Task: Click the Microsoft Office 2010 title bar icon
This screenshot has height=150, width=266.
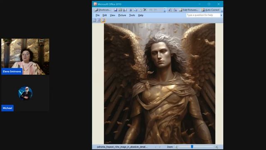Action: [95, 4]
